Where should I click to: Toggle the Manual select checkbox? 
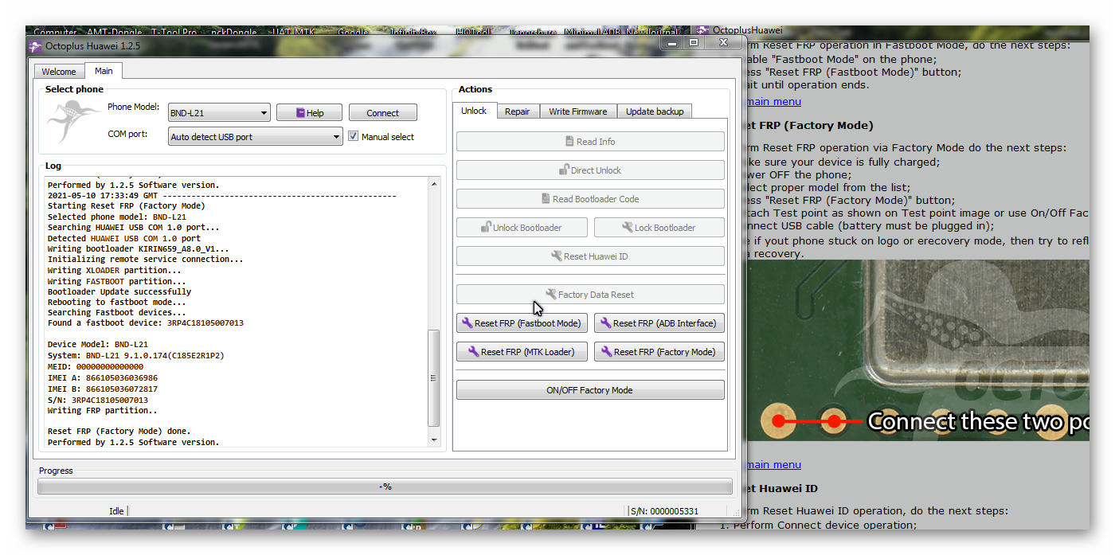353,136
